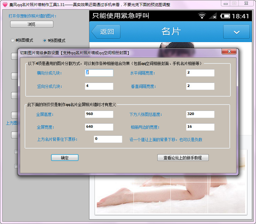Click the 横向分成几块 label
Screen dimensions: 256x224
[x=49, y=73]
